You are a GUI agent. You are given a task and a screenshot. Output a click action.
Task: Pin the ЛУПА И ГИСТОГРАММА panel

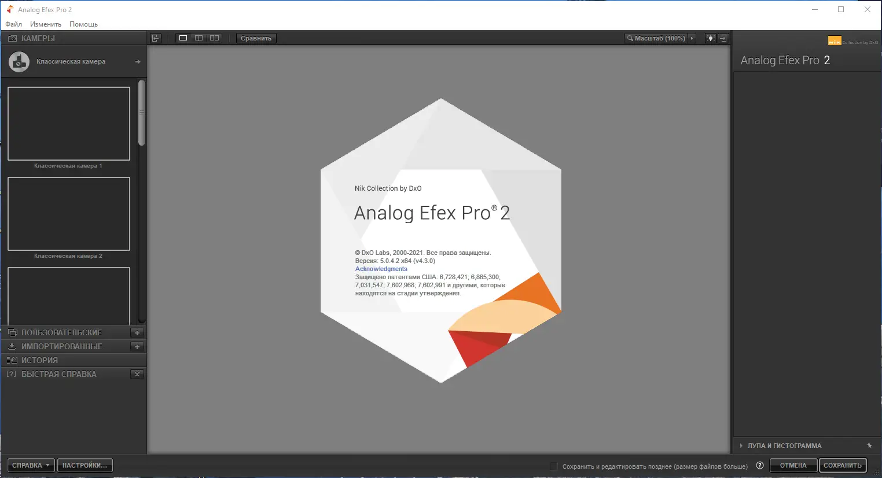click(869, 446)
